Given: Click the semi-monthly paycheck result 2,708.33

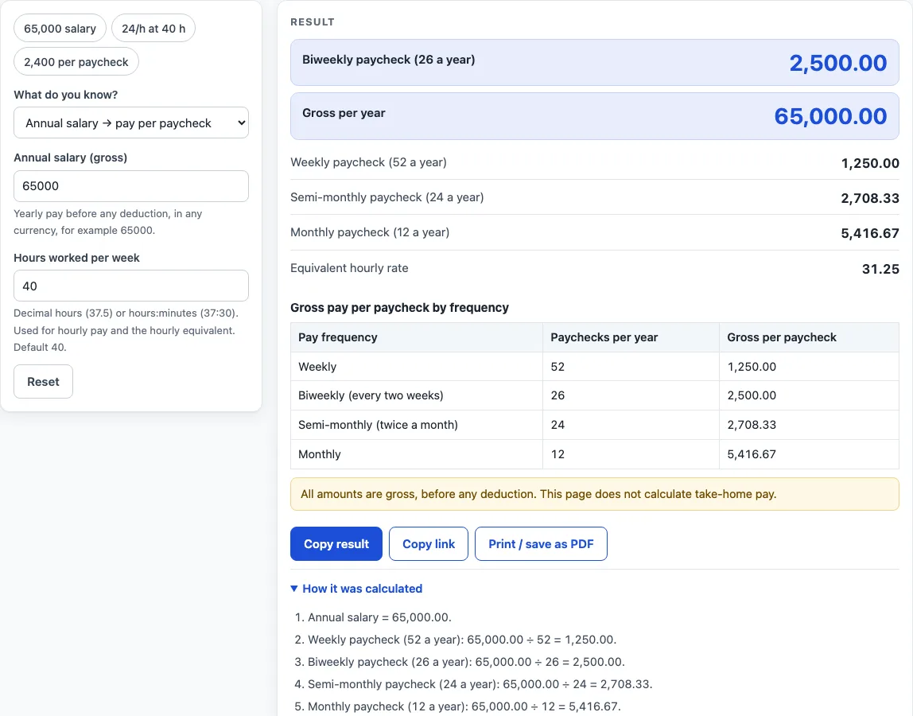Looking at the screenshot, I should pyautogui.click(x=870, y=198).
